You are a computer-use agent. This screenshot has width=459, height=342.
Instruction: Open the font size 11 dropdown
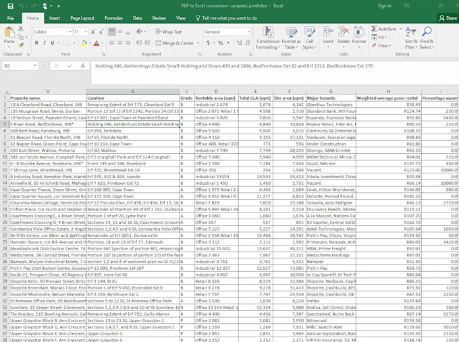86,32
